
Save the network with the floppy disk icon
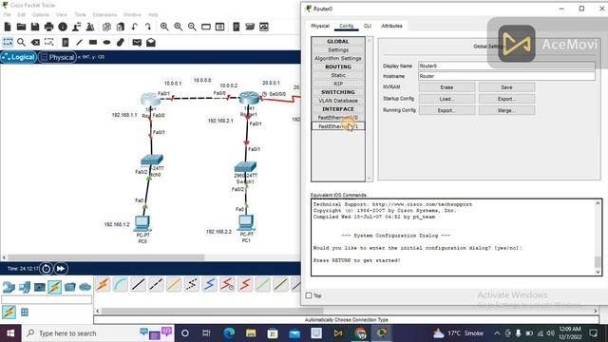35,27
